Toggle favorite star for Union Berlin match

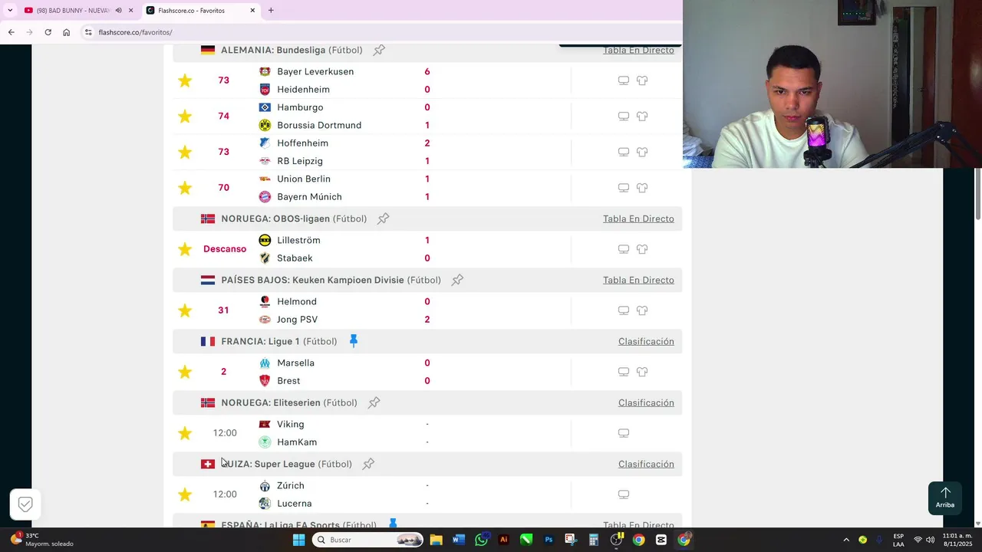pyautogui.click(x=185, y=188)
